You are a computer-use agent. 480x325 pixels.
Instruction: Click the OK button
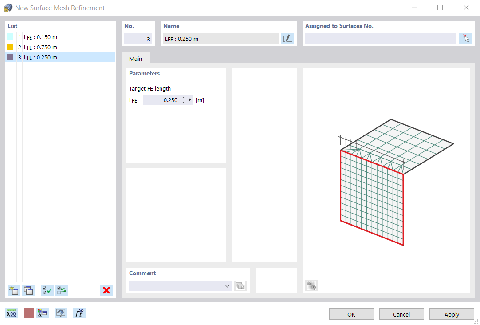(x=351, y=314)
